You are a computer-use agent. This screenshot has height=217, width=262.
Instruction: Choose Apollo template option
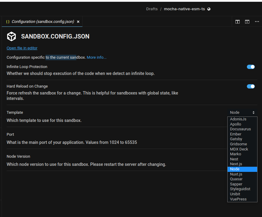coord(242,124)
